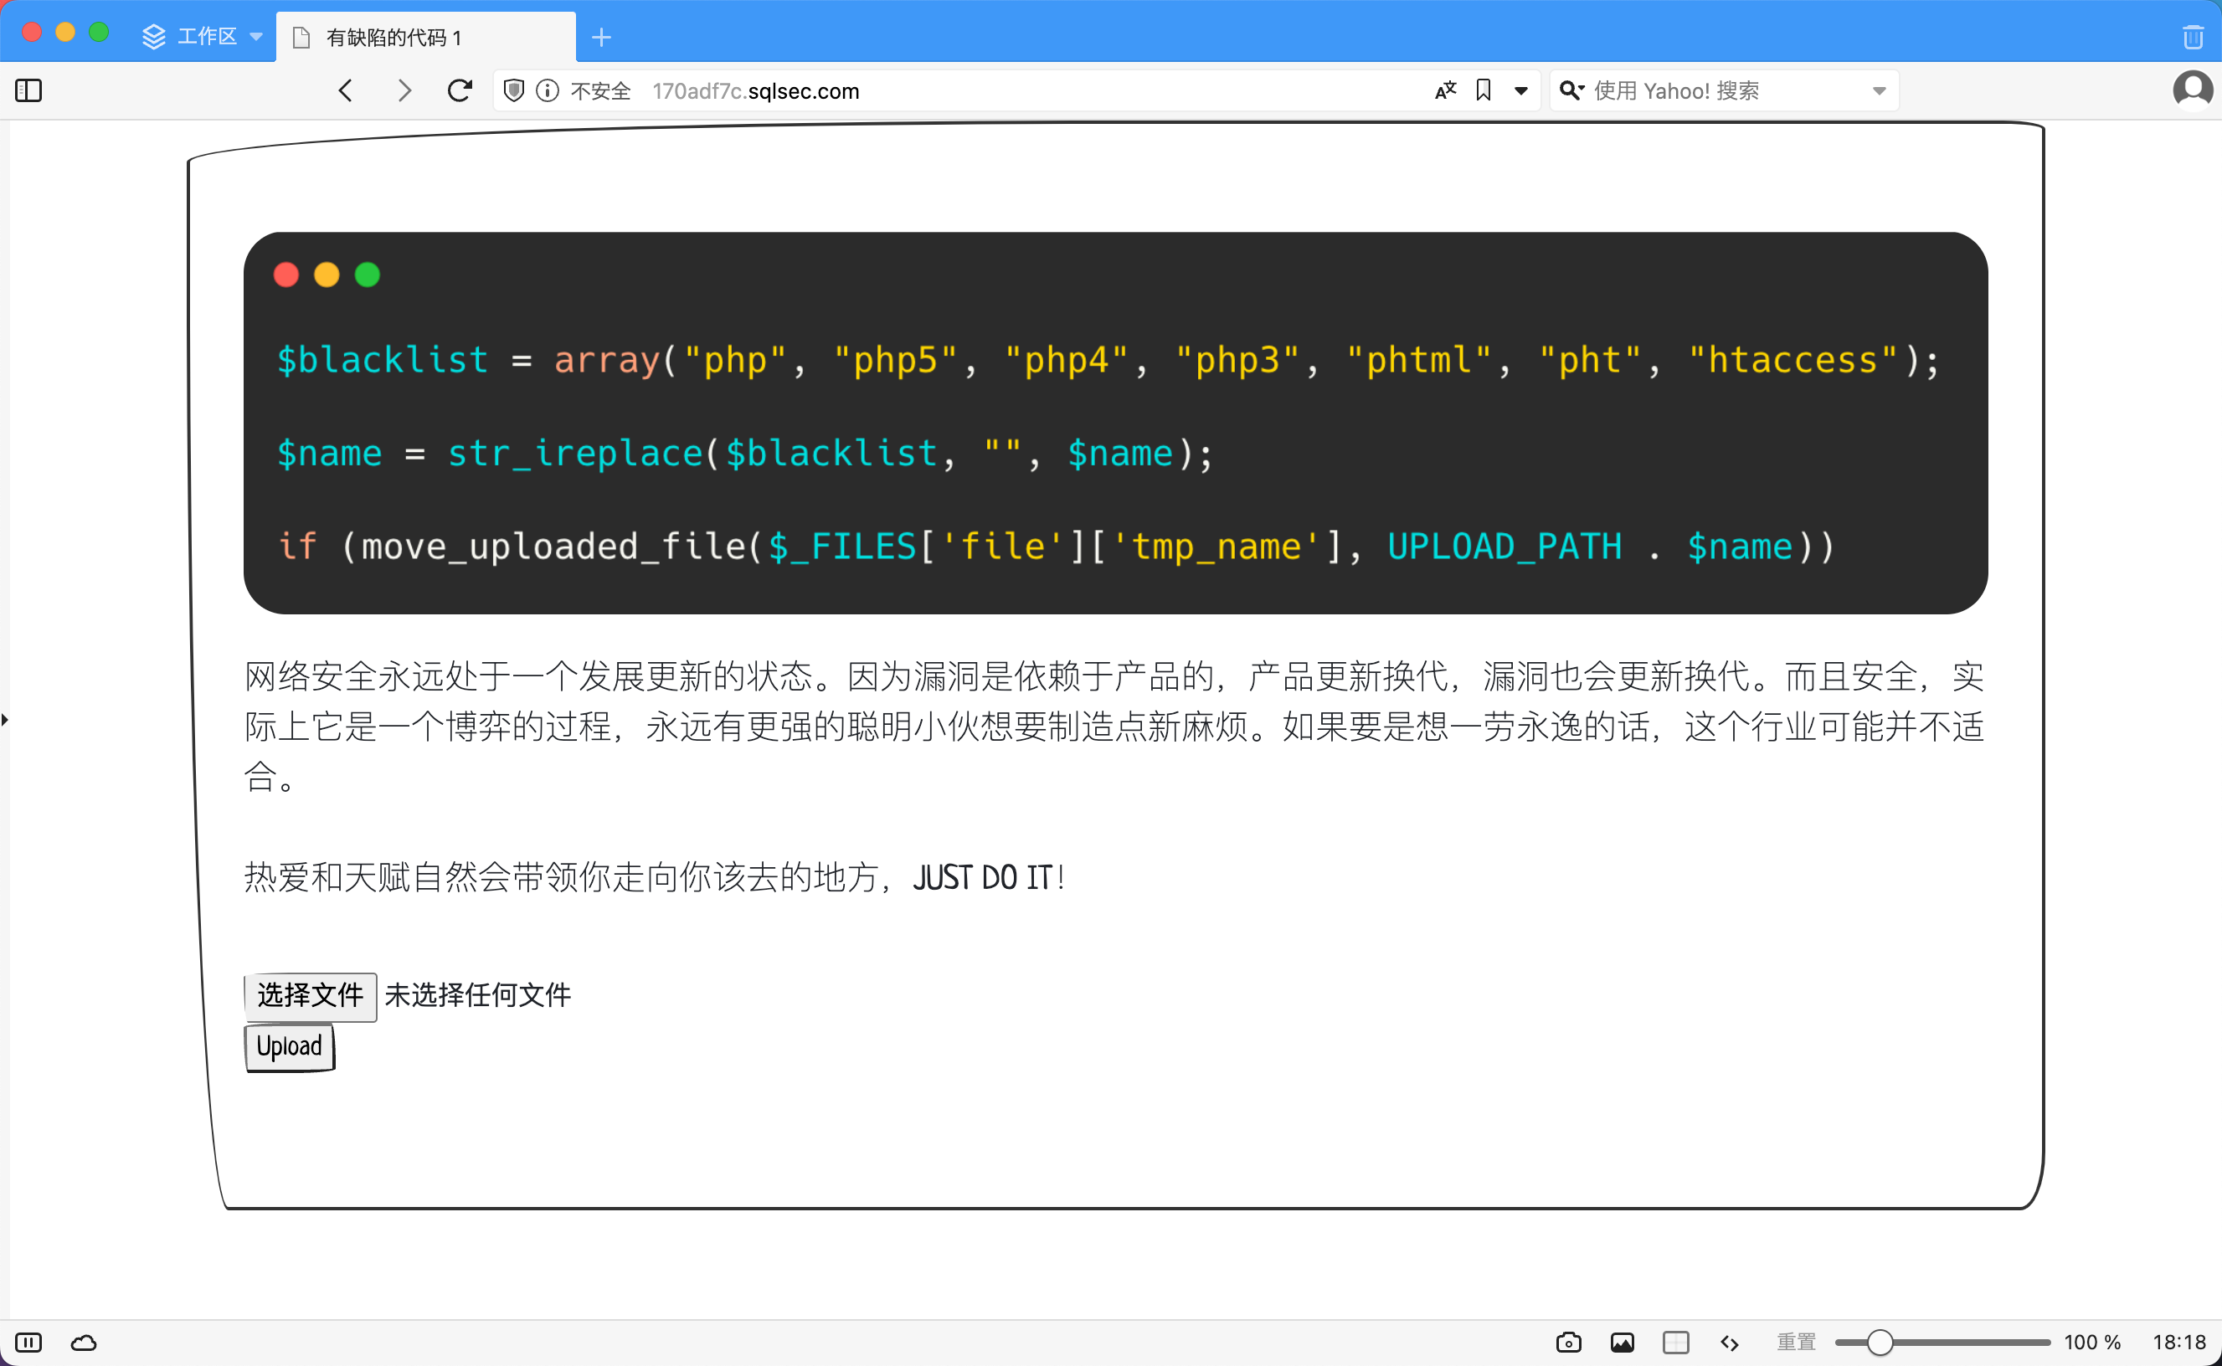The width and height of the screenshot is (2222, 1366).
Task: Click the Yahoo! search field
Action: coord(1724,90)
